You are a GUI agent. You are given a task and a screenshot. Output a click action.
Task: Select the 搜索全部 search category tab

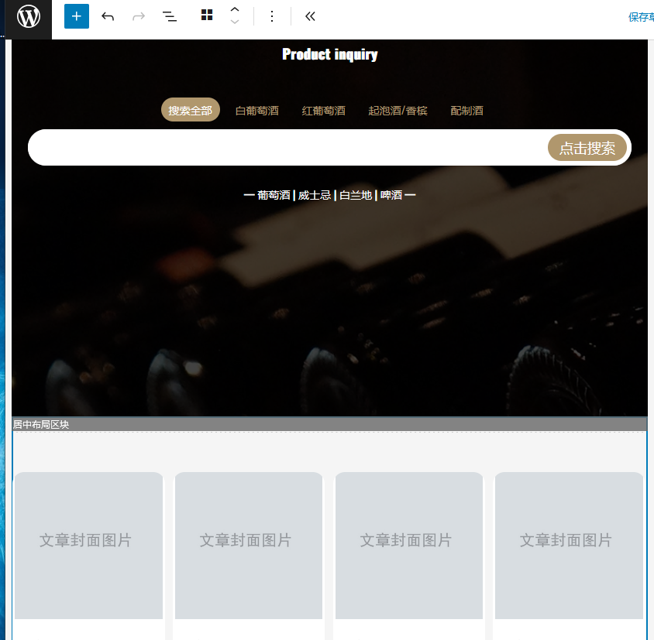pos(191,111)
